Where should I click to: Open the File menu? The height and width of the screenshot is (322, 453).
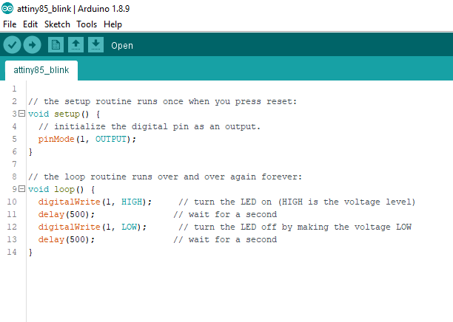tap(10, 24)
